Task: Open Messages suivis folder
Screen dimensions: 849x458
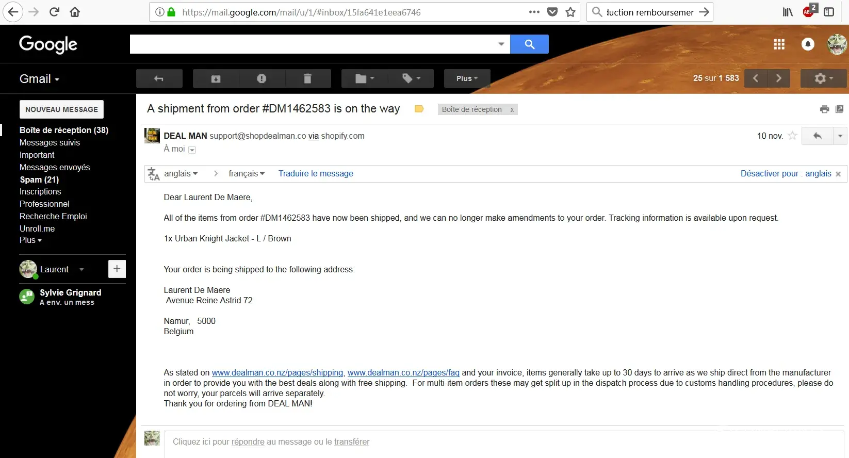Action: click(x=50, y=142)
